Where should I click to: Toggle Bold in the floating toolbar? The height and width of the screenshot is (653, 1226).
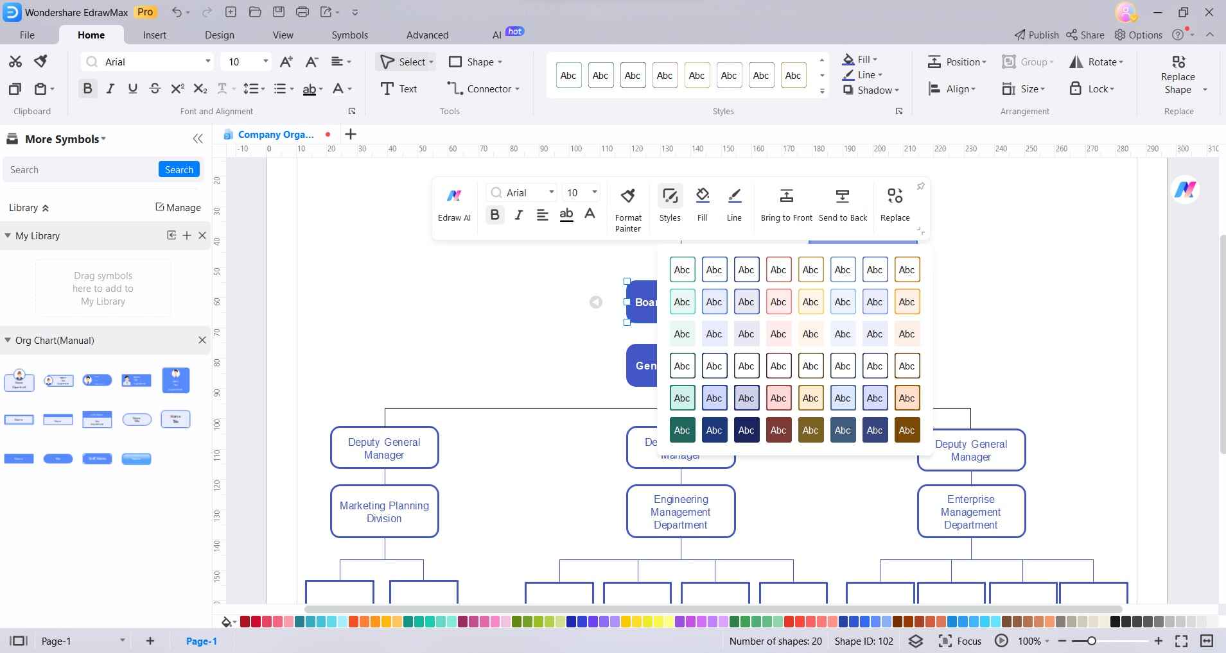pos(495,215)
